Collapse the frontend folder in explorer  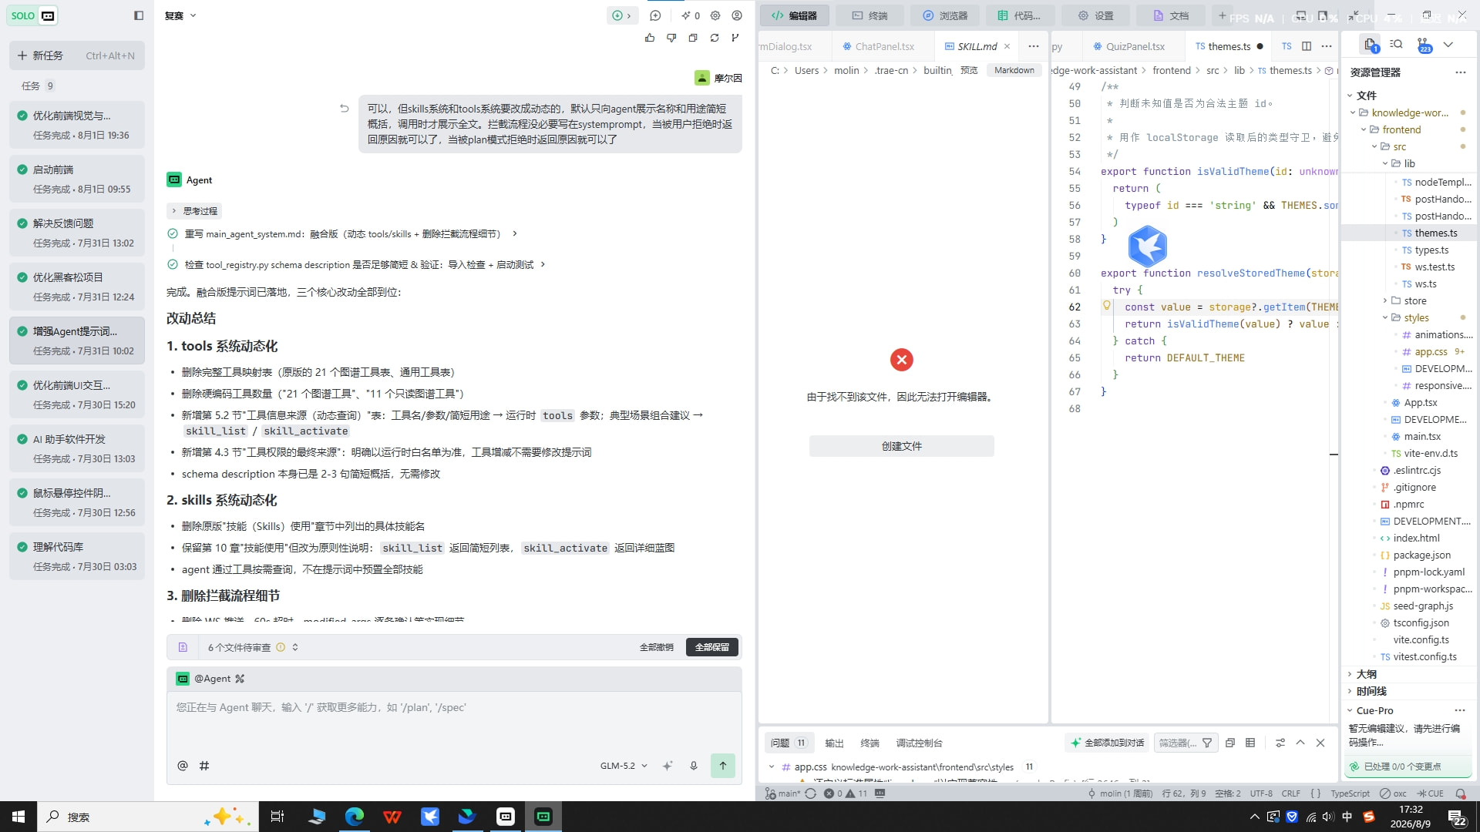click(1364, 129)
